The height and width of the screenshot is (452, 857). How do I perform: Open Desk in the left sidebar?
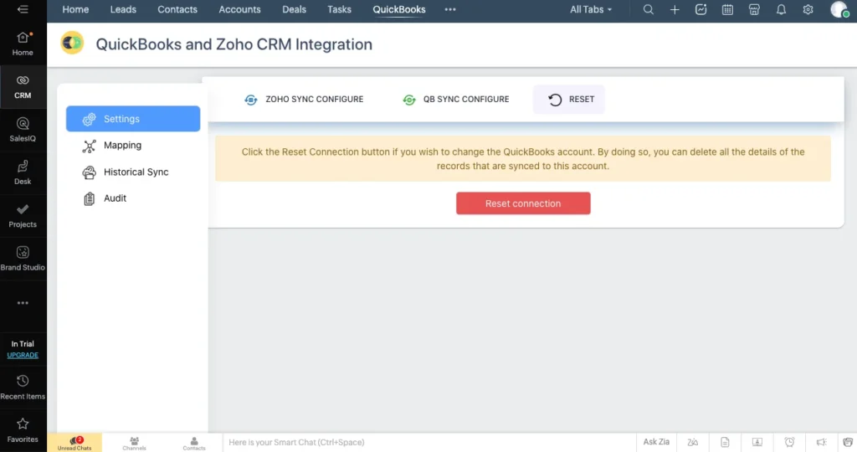tap(23, 173)
